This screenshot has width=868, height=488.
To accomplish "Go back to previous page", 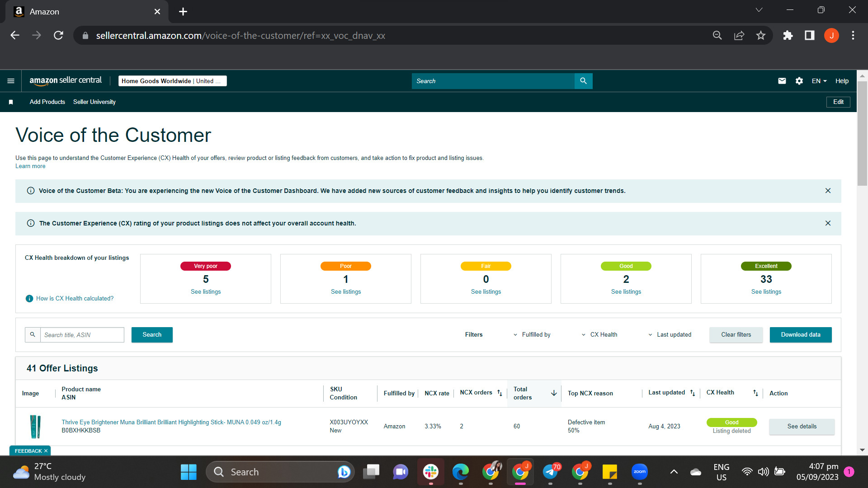I will (x=15, y=35).
